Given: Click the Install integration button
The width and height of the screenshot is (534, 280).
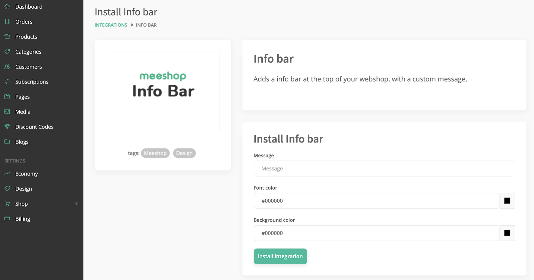Looking at the screenshot, I should [x=280, y=256].
